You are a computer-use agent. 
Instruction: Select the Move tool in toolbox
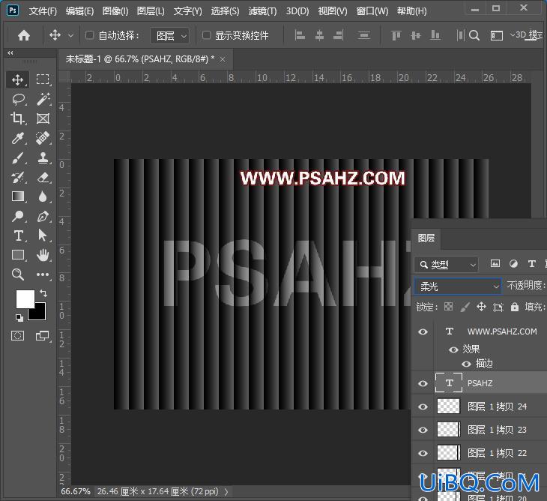click(x=17, y=79)
